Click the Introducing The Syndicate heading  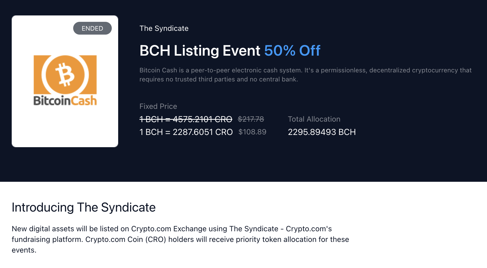(x=84, y=207)
